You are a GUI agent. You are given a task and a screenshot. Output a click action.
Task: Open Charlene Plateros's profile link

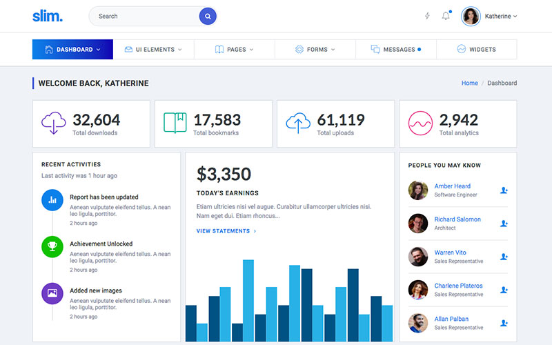[458, 286]
